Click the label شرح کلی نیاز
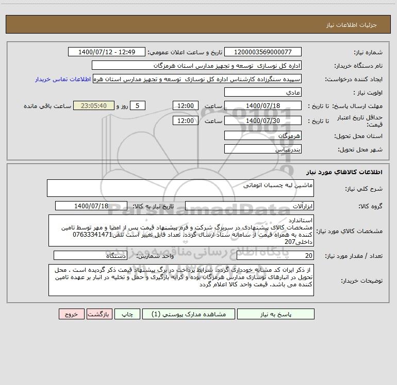397x385 pixels. 364,189
